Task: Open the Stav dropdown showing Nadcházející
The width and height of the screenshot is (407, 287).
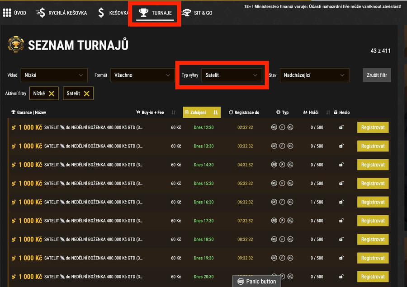Action: coord(314,75)
